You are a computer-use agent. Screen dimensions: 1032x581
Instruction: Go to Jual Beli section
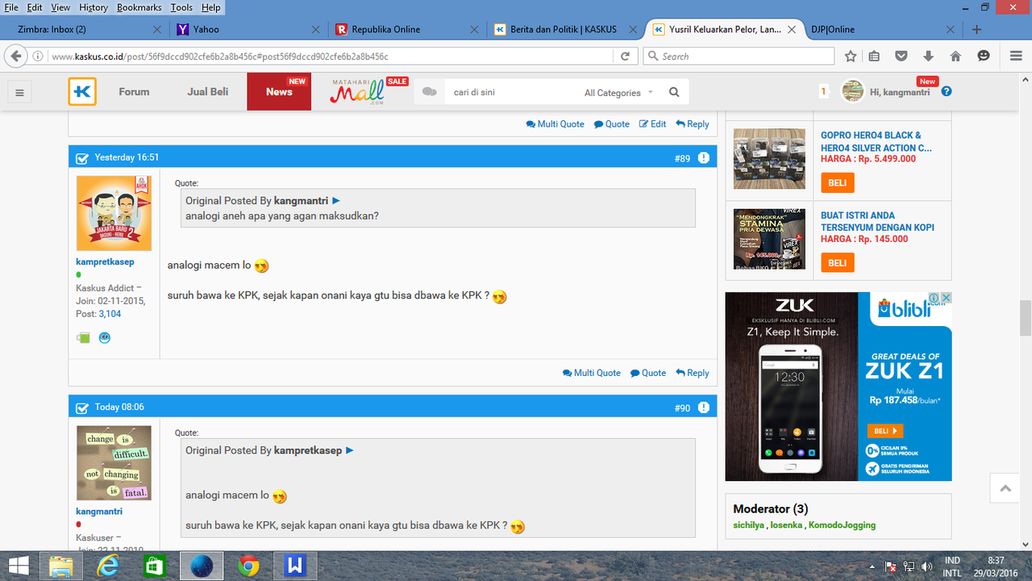[208, 92]
